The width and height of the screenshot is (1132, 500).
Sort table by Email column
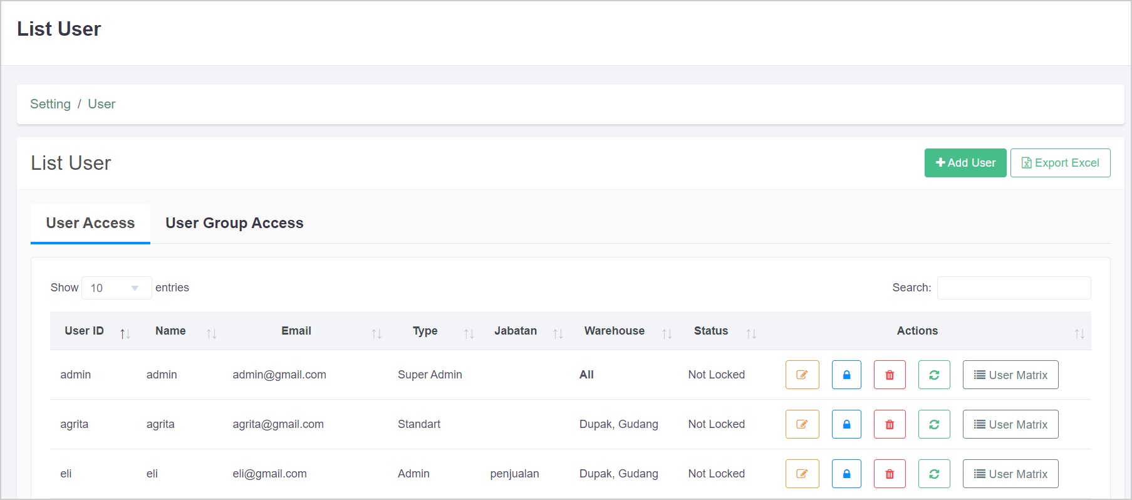(296, 331)
